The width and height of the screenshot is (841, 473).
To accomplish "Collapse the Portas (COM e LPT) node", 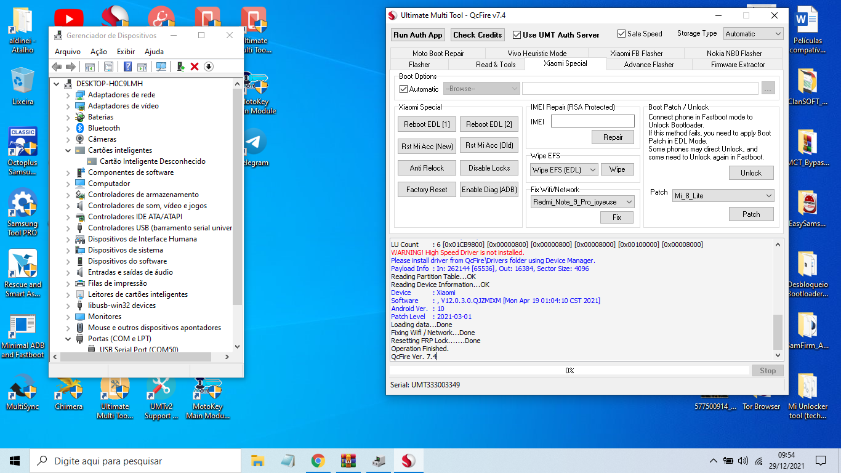I will tap(68, 339).
